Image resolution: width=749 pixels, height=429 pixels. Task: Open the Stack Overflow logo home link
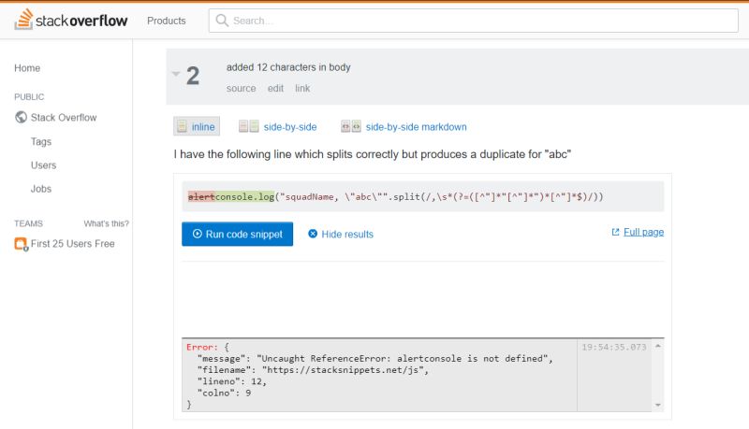click(71, 20)
